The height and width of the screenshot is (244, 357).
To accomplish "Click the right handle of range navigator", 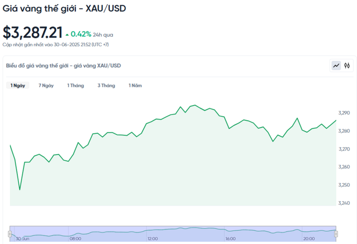I will pos(336,233).
